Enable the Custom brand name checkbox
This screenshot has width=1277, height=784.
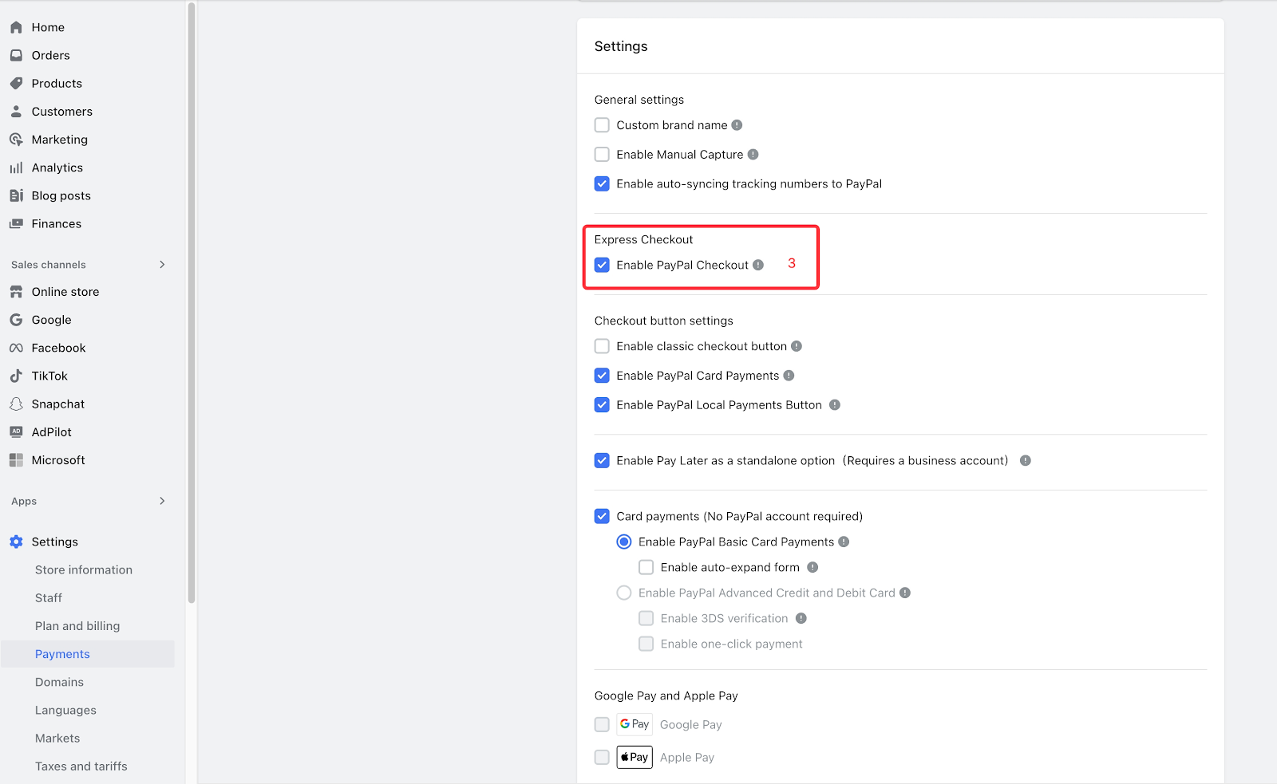[602, 125]
